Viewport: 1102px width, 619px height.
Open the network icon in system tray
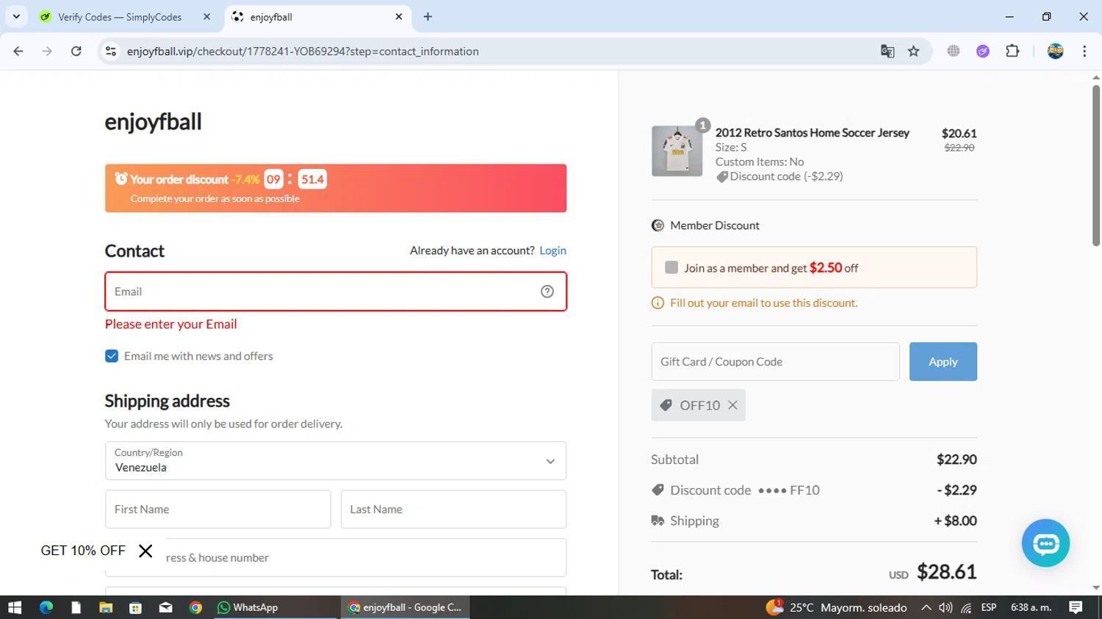(x=967, y=608)
